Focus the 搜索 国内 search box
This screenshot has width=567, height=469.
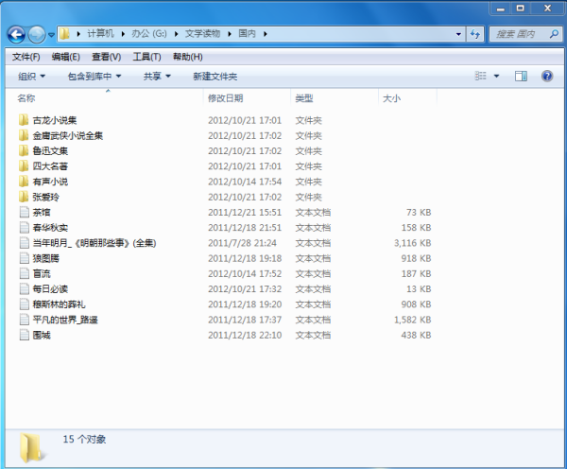pyautogui.click(x=525, y=34)
